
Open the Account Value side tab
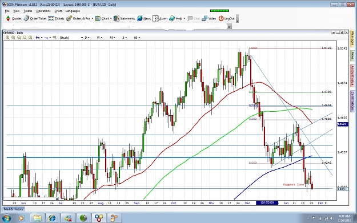(x=352, y=75)
